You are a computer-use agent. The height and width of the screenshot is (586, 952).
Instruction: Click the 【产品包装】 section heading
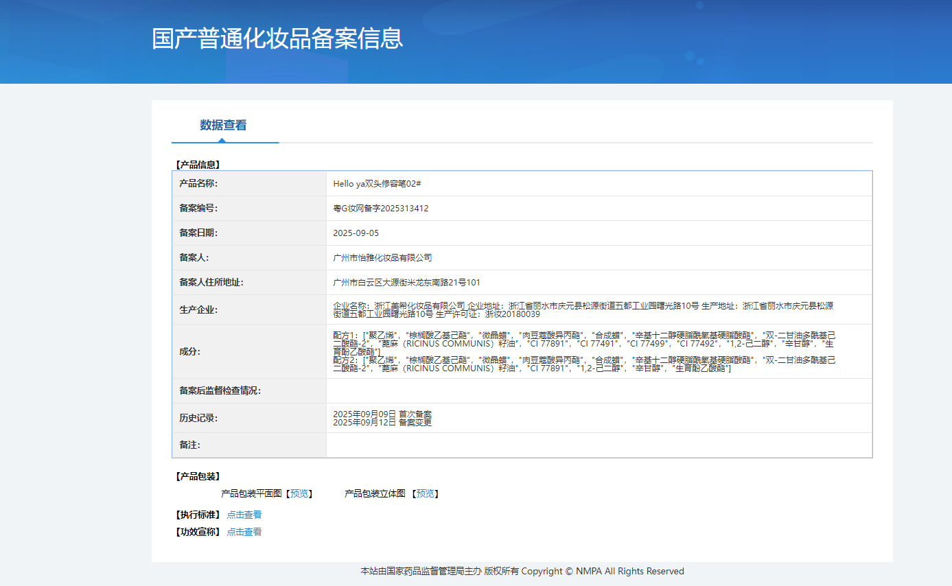click(x=198, y=476)
